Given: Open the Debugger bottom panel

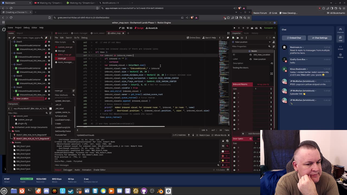Looking at the screenshot, I should click(68, 170).
